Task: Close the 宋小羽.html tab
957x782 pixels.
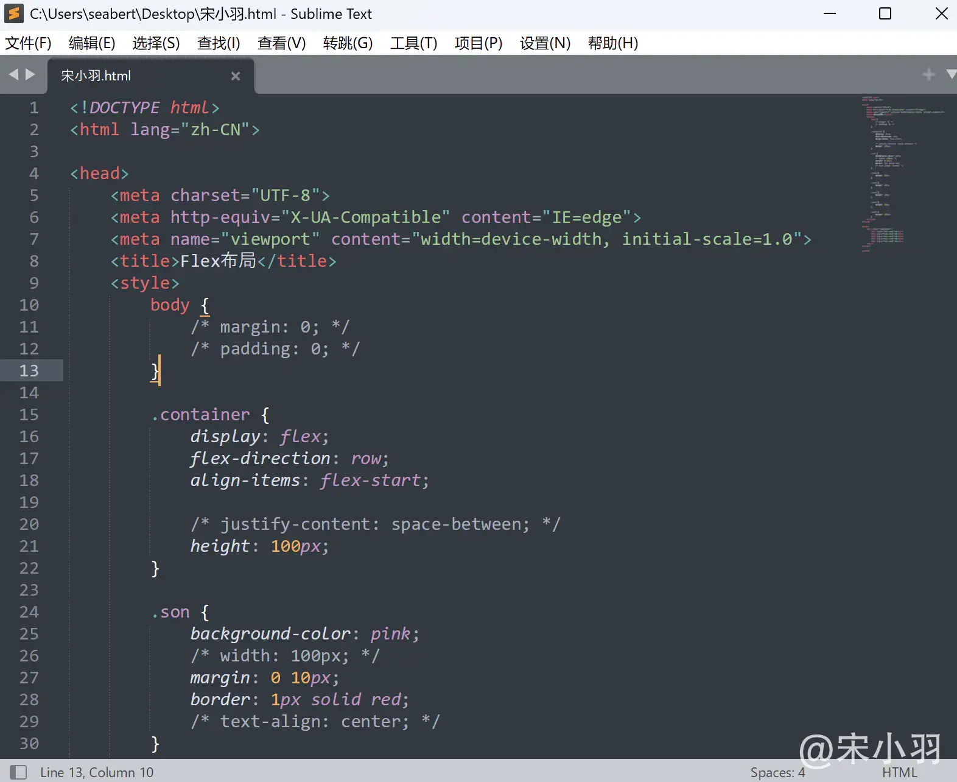Action: tap(236, 76)
